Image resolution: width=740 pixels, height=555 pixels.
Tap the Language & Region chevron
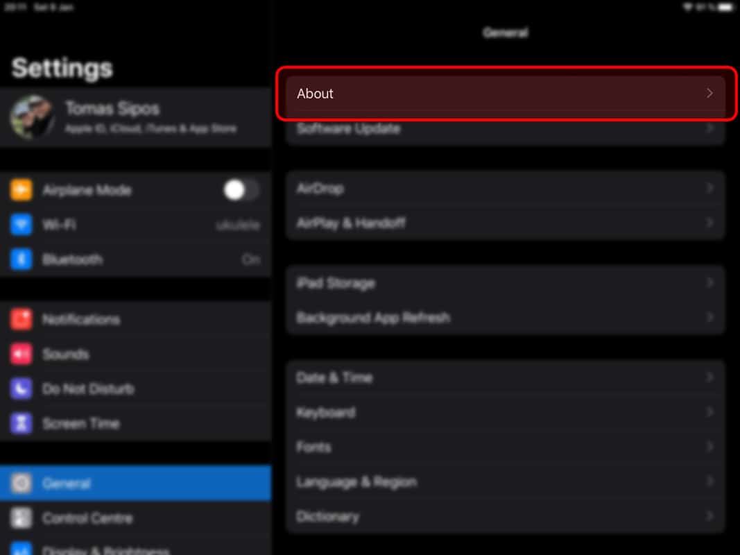click(709, 482)
